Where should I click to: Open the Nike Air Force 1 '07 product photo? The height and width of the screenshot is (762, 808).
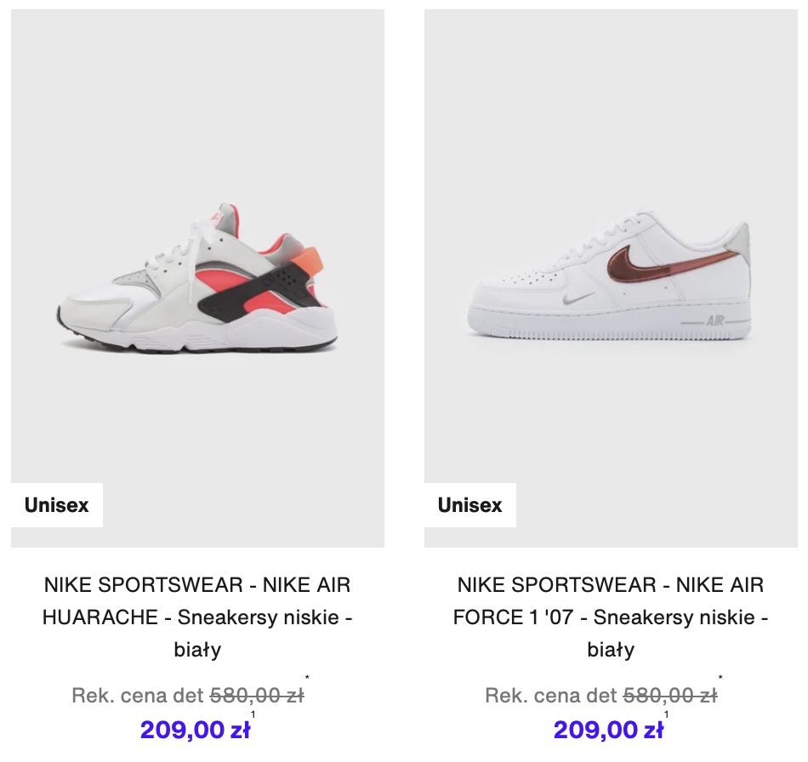tap(611, 278)
